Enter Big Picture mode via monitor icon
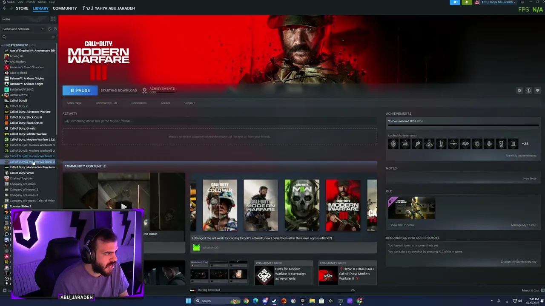This screenshot has height=306, width=545. [522, 2]
